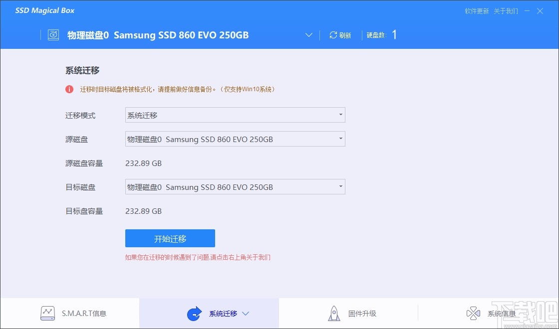Screen dimensions: 559x329
Task: Click the red warning exclamation icon
Action: tap(69, 89)
